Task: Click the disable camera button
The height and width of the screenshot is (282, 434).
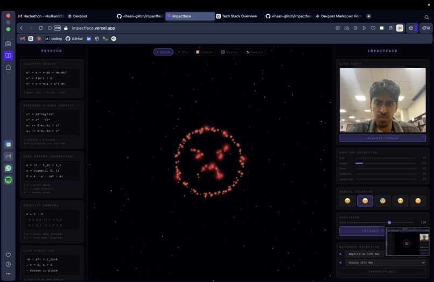Action: coord(382,138)
